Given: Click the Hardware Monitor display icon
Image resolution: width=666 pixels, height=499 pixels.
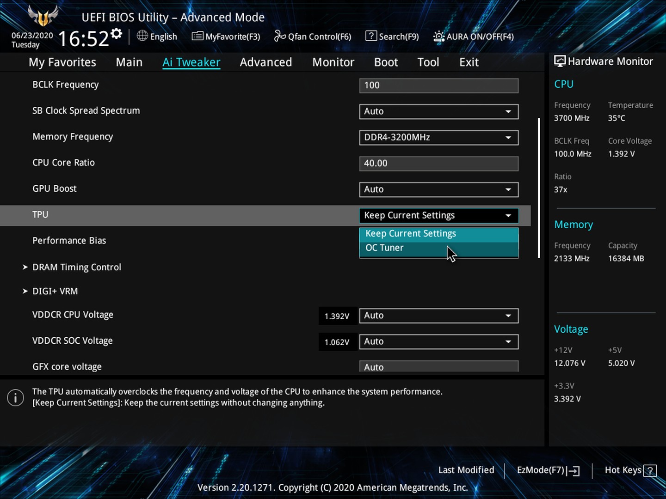Looking at the screenshot, I should coord(560,61).
